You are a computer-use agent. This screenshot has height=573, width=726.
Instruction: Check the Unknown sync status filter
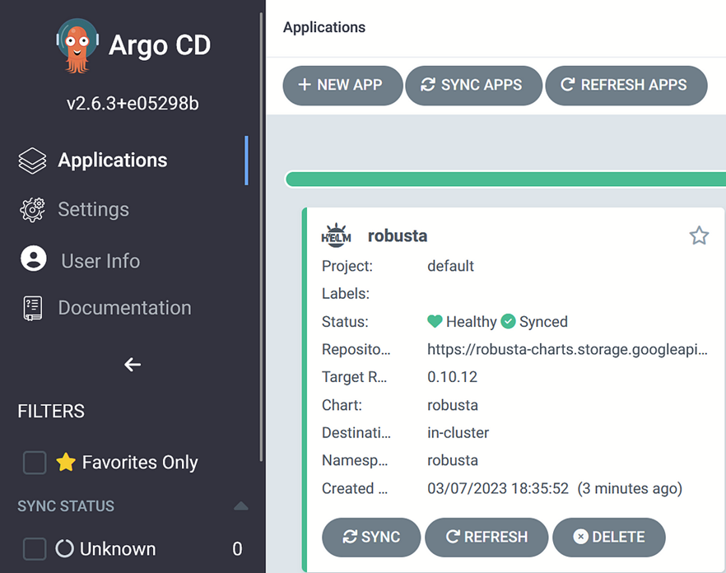(x=35, y=549)
